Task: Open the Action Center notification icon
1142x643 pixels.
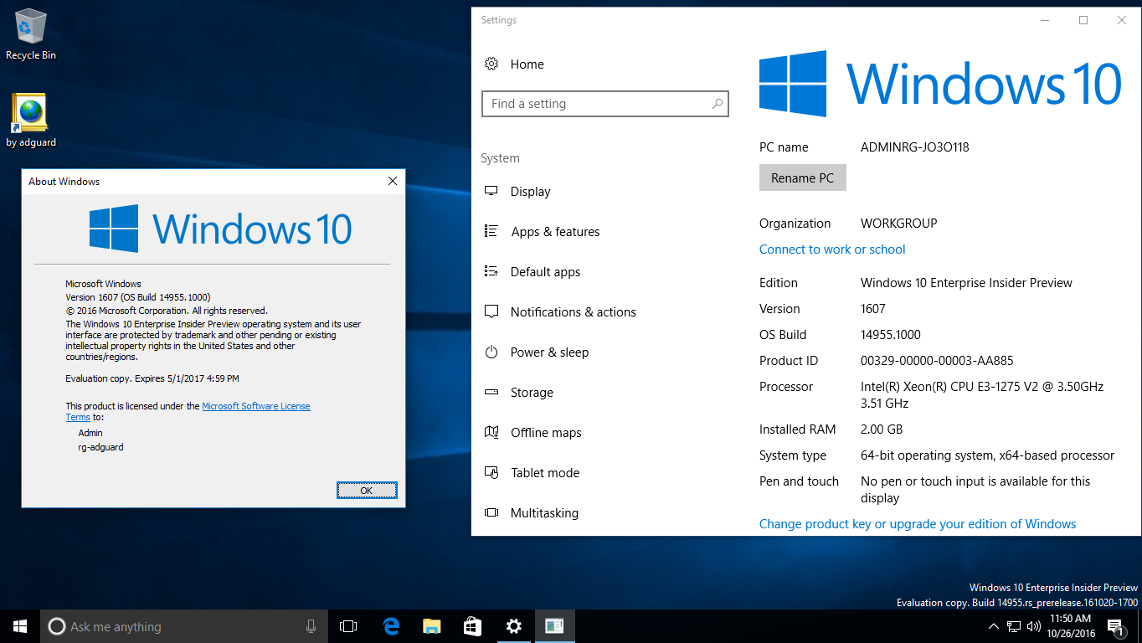Action: [1115, 626]
